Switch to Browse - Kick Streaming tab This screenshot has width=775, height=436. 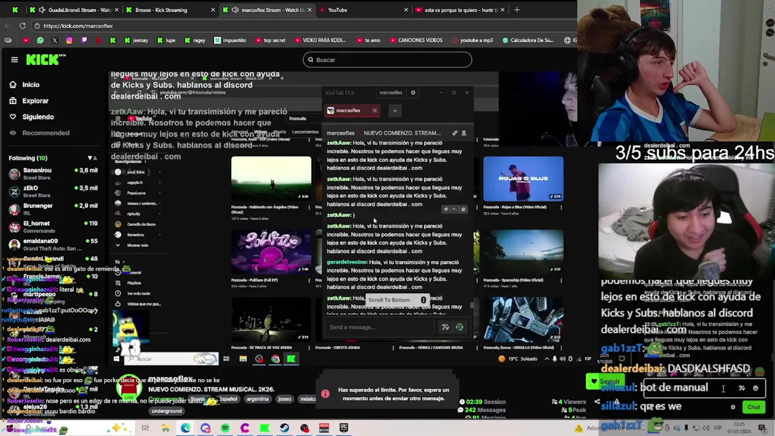[x=170, y=10]
